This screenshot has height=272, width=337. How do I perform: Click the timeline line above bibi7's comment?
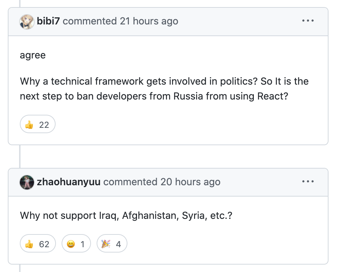tap(20, 4)
